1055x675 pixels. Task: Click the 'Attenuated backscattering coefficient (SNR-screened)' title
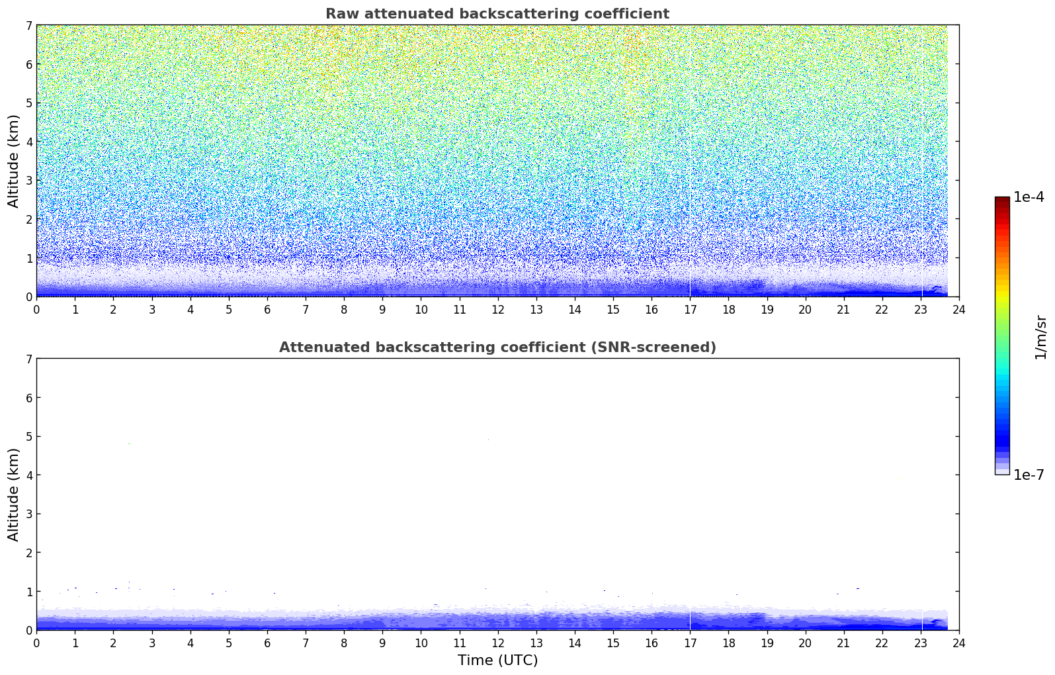coord(497,347)
